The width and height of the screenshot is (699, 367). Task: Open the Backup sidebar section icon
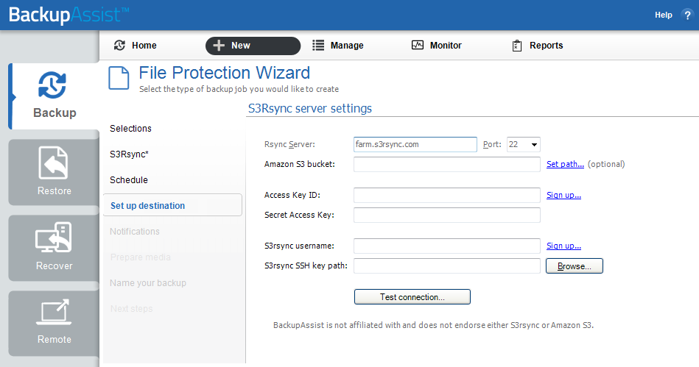tap(52, 85)
